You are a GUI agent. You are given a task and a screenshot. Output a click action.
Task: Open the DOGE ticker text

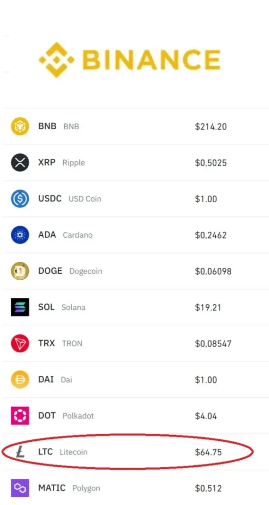[x=50, y=271]
